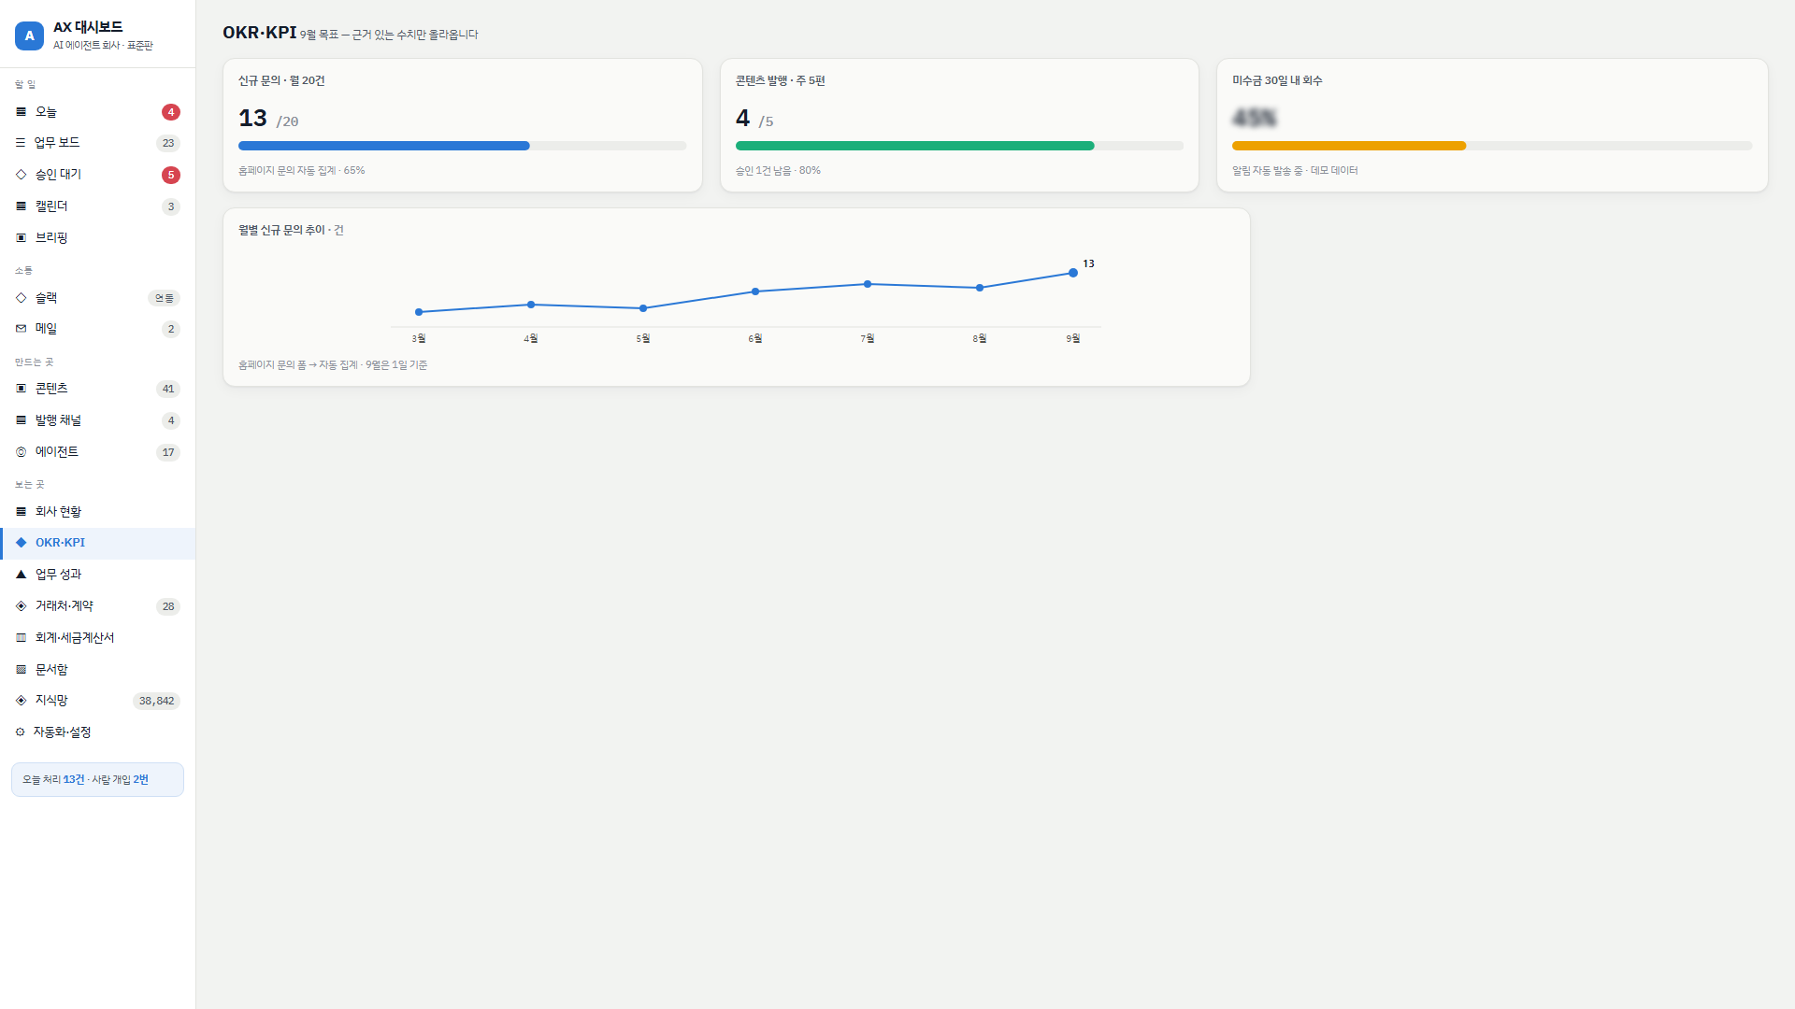Click the orange 미수금 회수 progress bar
The height and width of the screenshot is (1009, 1795).
[x=1492, y=146]
